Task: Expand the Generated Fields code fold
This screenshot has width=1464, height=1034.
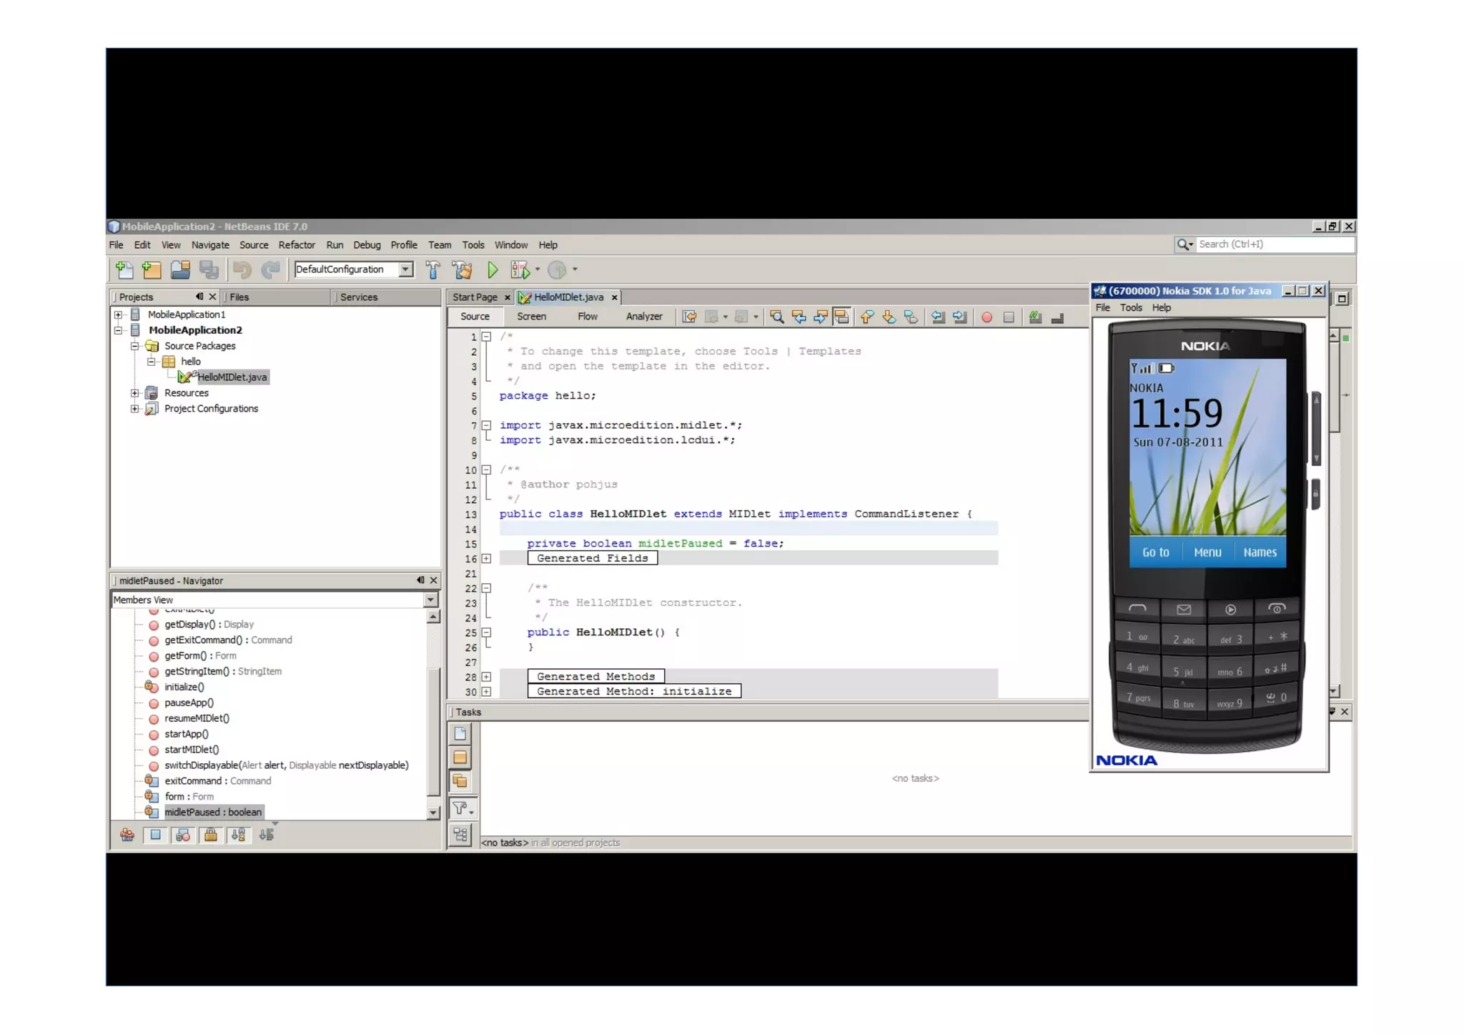Action: coord(486,559)
